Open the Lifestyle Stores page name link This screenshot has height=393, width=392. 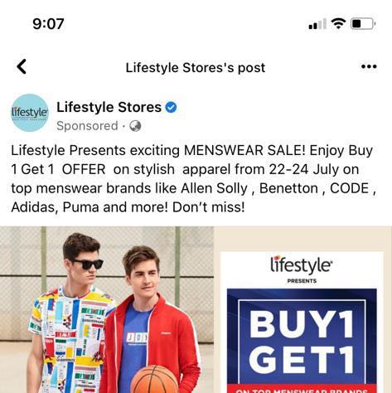click(109, 107)
